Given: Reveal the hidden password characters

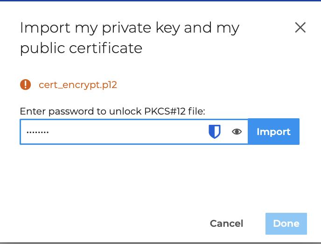Looking at the screenshot, I should [237, 132].
